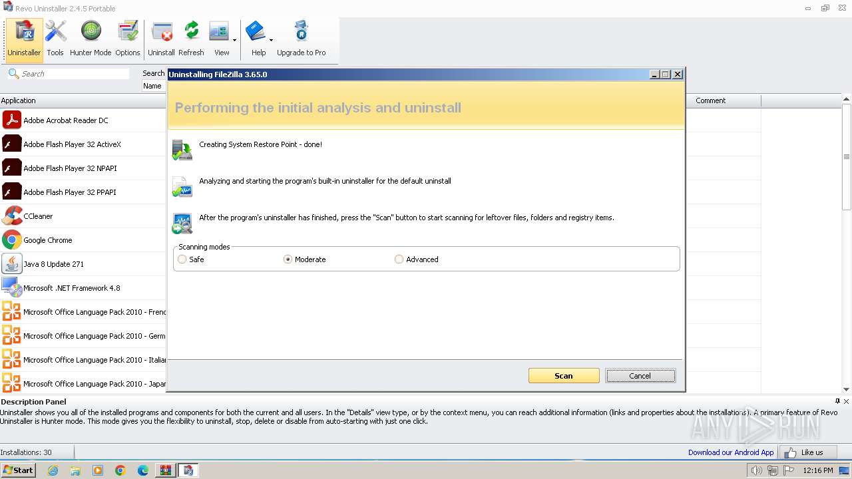Viewport: 852px width, 479px height.
Task: Open the Help book icon
Action: 256,31
